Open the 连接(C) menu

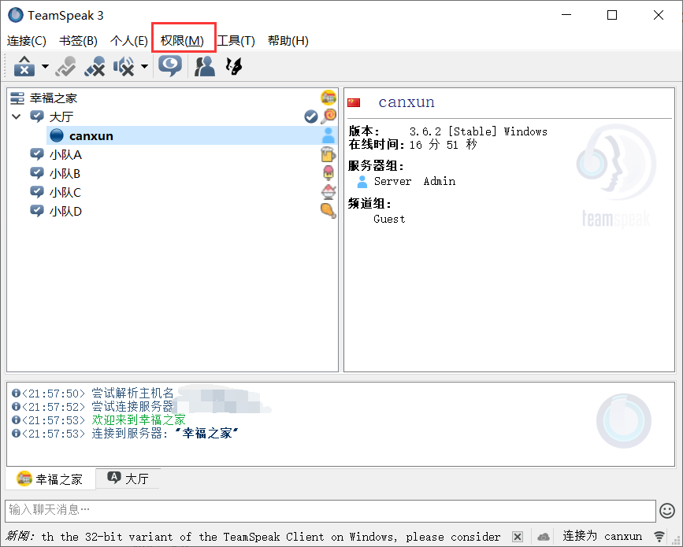tap(27, 41)
